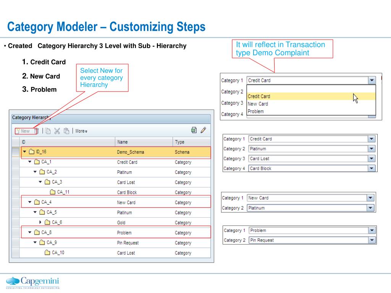The height and width of the screenshot is (293, 391).
Task: Click the copy icon in the hierarchy toolbar
Action: click(48, 131)
